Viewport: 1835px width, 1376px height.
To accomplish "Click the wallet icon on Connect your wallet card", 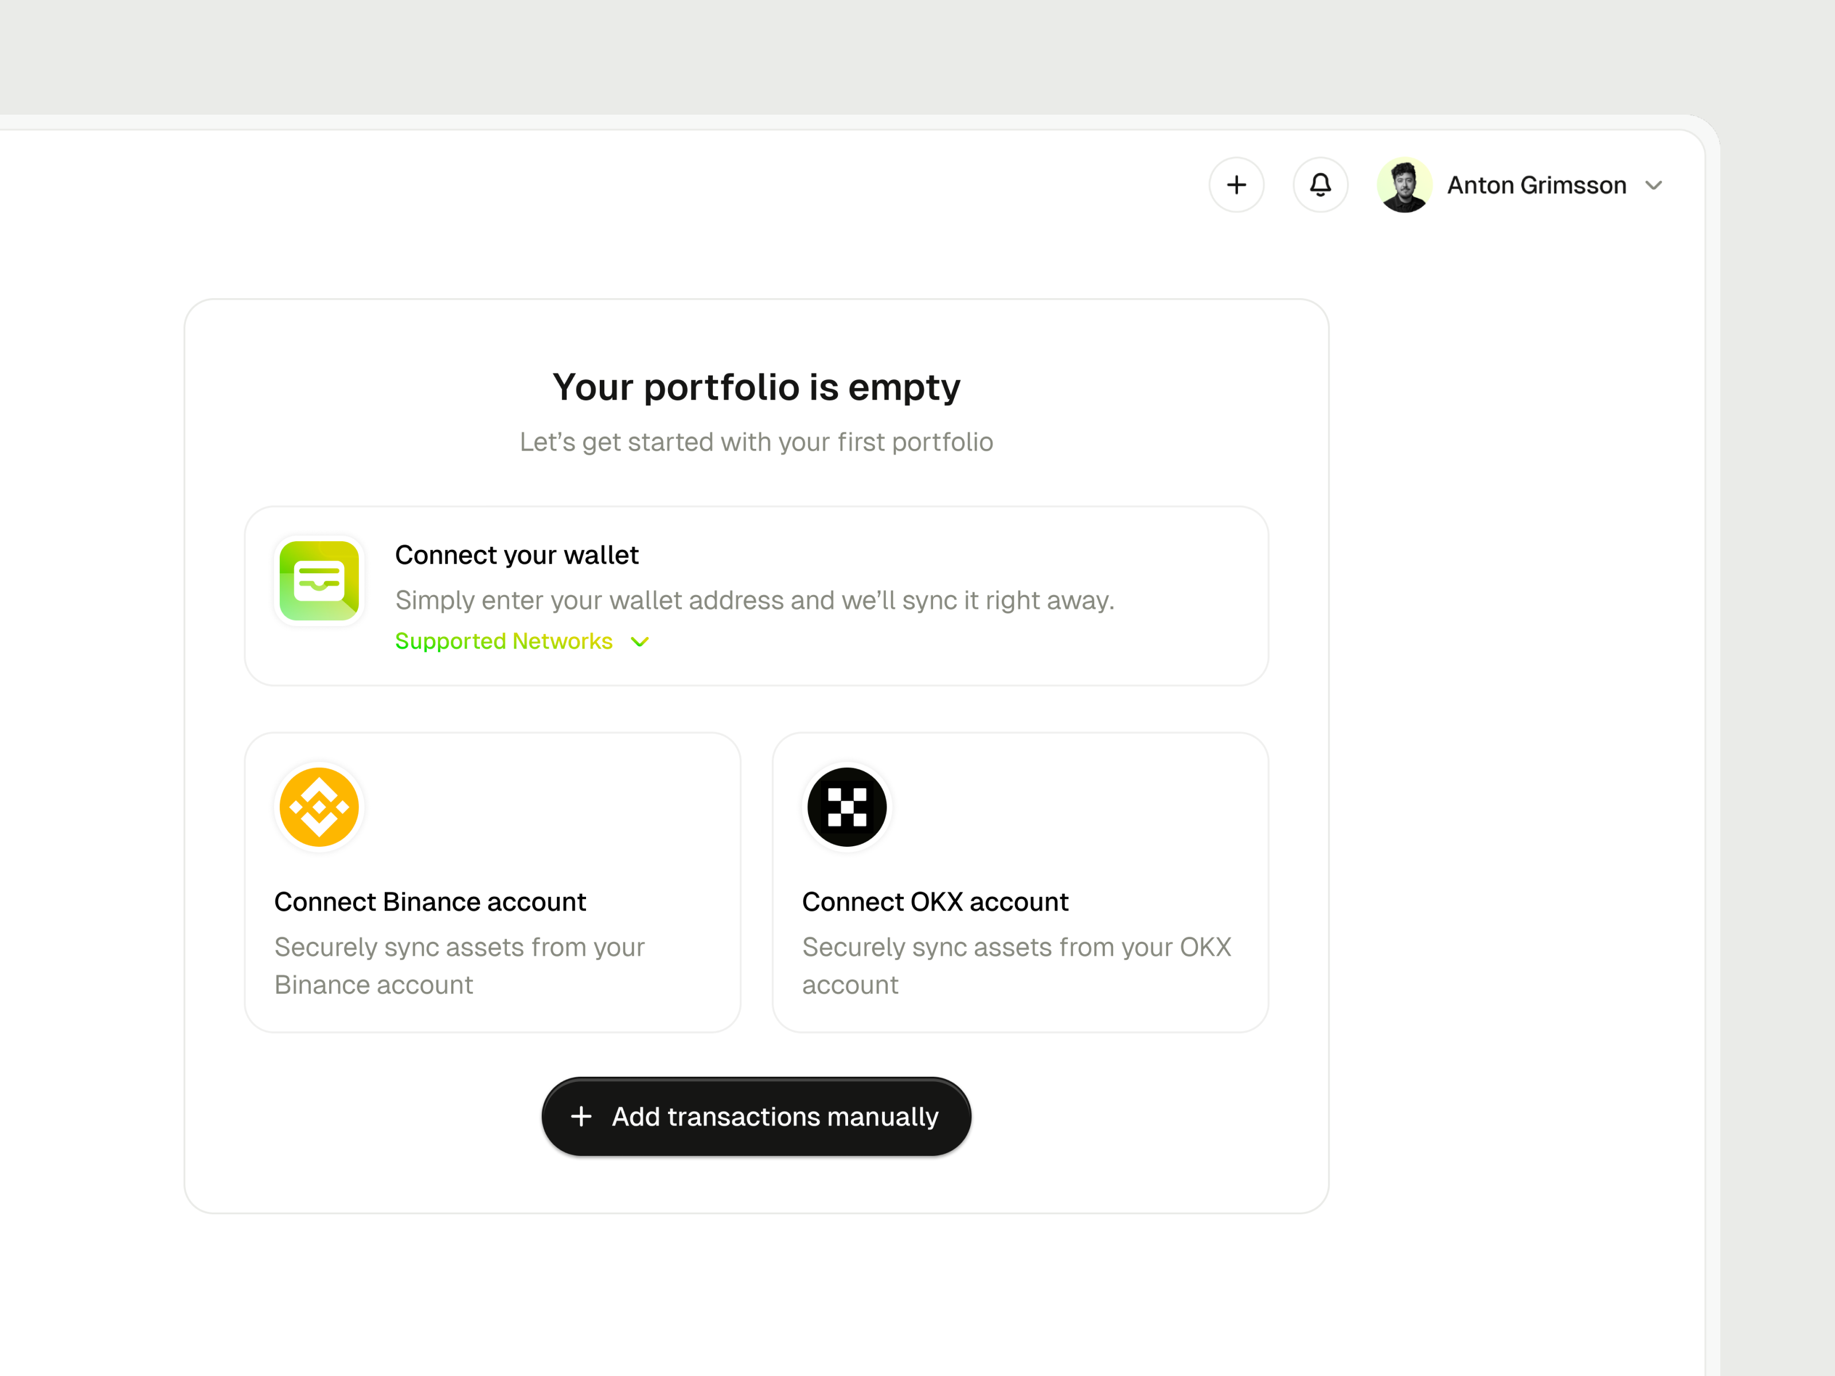I will [319, 581].
